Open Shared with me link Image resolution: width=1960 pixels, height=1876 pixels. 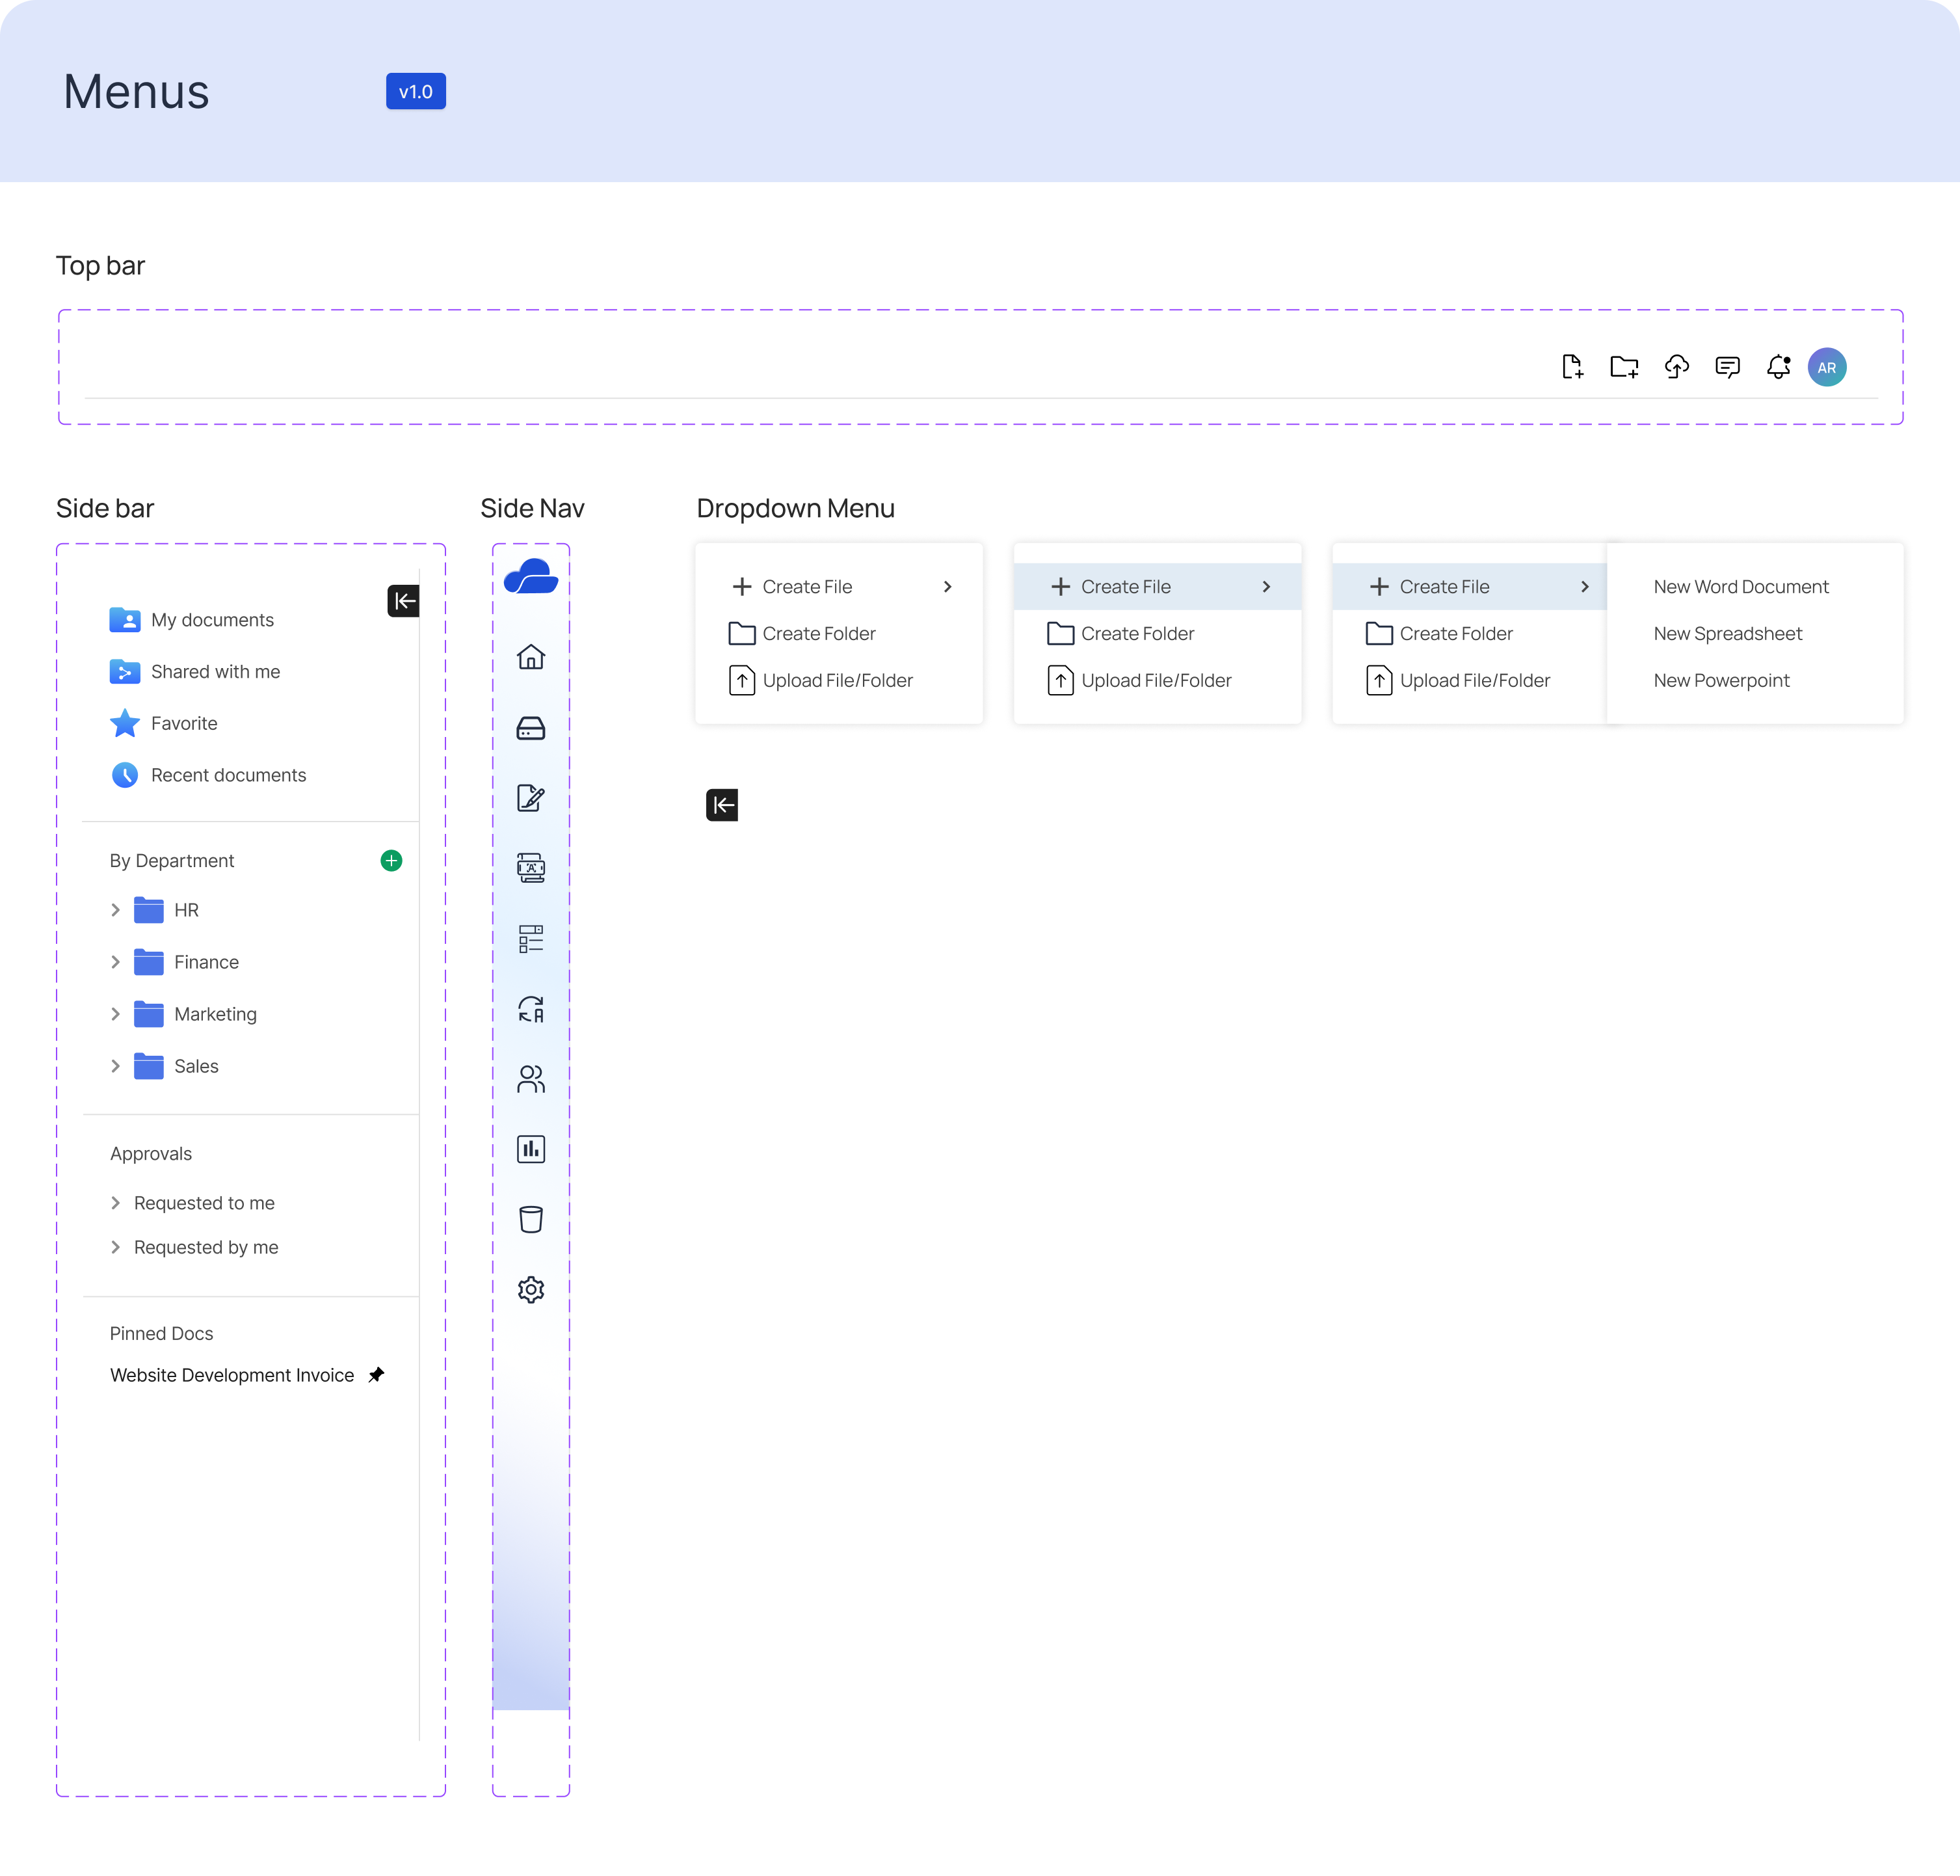coord(215,672)
